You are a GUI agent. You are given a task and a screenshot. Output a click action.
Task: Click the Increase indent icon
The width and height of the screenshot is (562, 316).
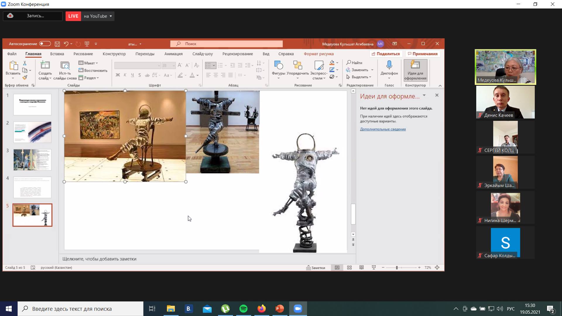point(240,65)
